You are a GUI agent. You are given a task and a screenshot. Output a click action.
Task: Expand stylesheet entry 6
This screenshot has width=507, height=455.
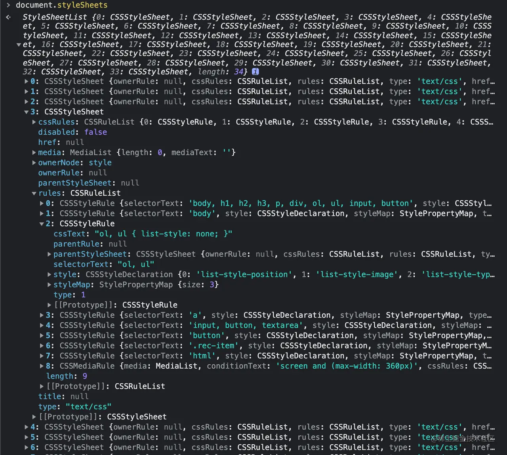pos(27,447)
